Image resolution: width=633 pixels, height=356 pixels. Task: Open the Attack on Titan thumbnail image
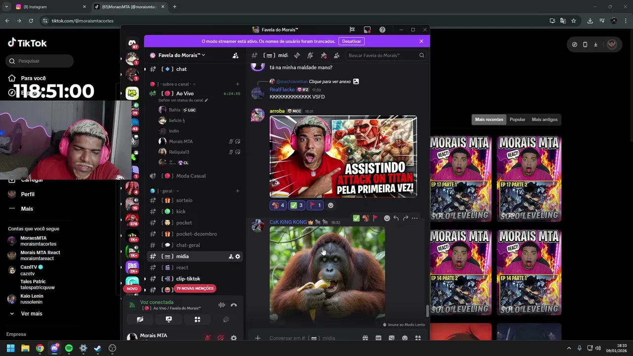(x=343, y=157)
